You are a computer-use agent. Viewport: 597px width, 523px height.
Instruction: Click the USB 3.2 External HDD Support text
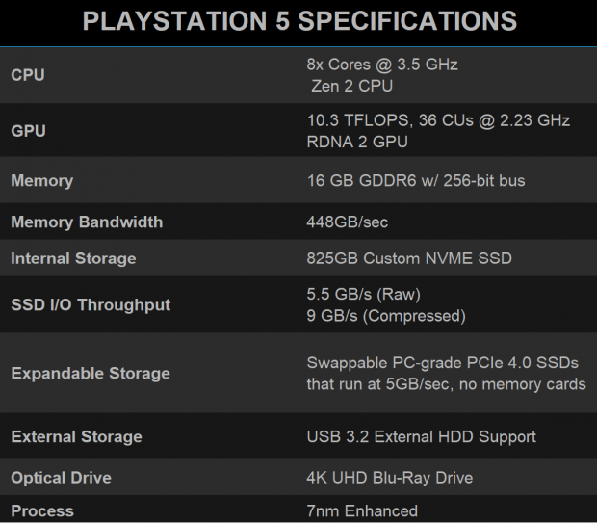coord(421,436)
